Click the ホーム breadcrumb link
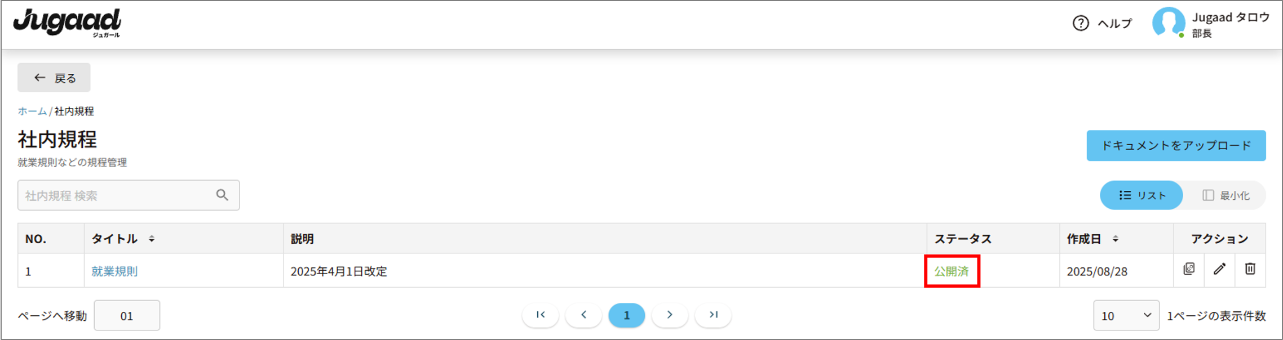 [32, 111]
